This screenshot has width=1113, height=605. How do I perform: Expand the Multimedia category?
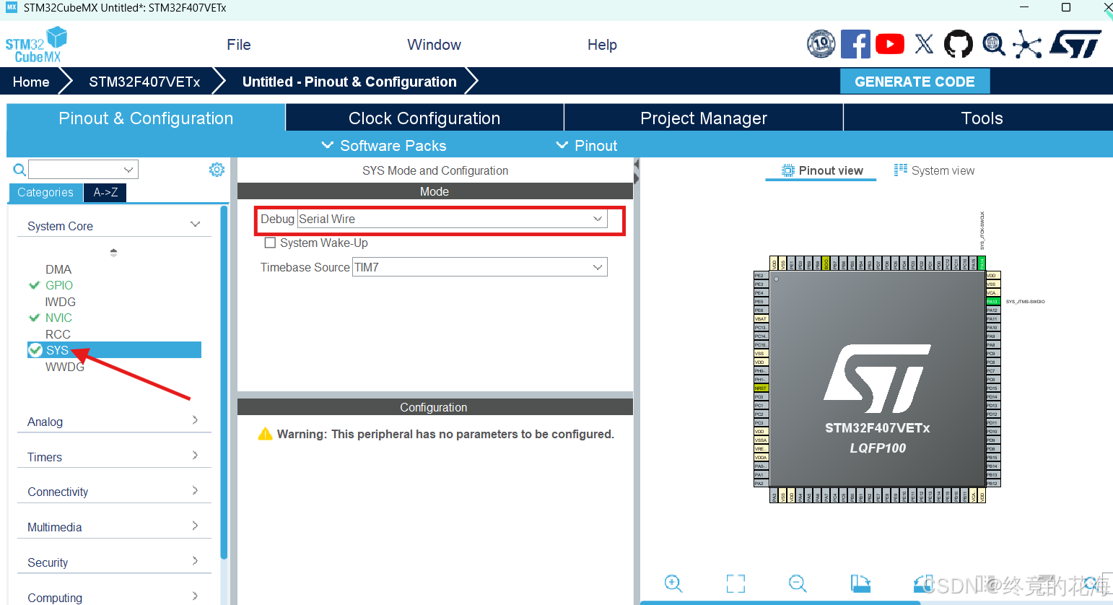tap(114, 527)
